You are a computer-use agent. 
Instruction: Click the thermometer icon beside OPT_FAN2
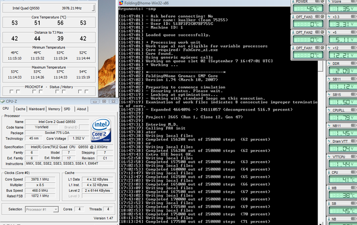tap(293, 32)
